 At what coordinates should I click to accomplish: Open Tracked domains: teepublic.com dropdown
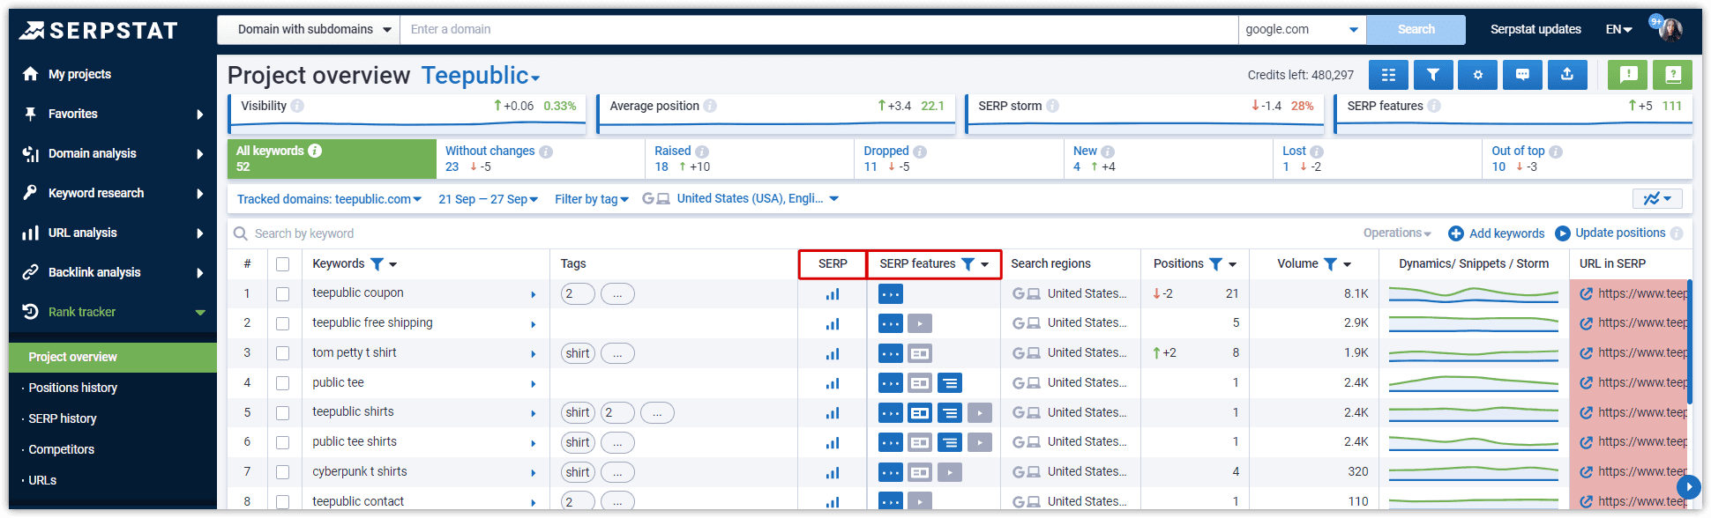pos(330,200)
